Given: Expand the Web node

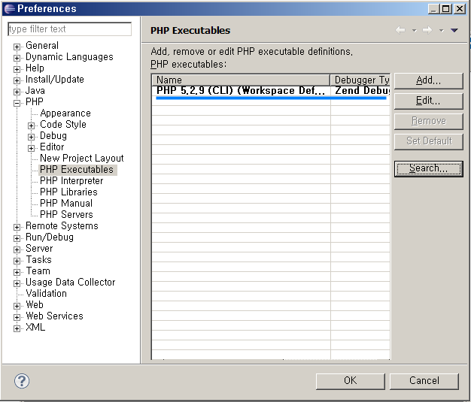Looking at the screenshot, I should (17, 306).
